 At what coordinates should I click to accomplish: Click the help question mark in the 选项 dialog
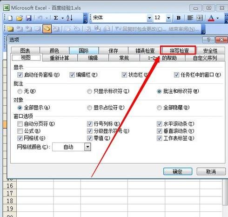click(208, 40)
